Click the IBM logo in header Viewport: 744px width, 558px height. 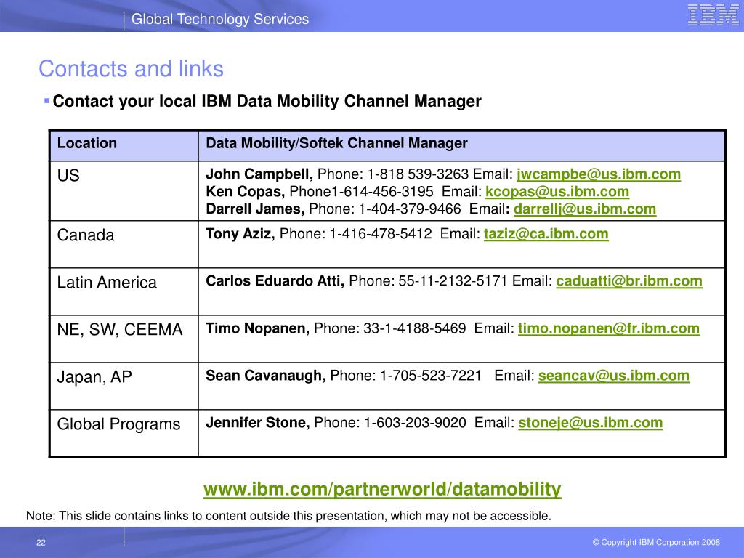713,15
